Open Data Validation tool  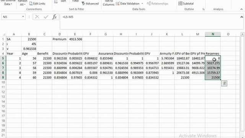tap(127, 3)
